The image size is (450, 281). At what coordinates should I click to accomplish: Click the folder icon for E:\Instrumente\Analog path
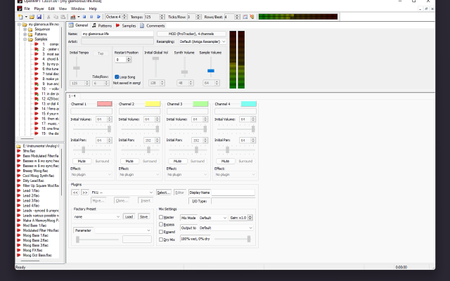point(19,146)
